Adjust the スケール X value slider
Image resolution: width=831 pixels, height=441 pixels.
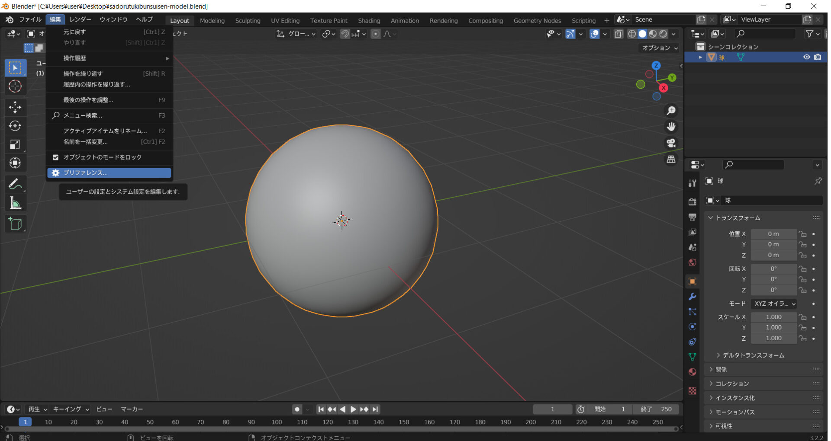774,316
